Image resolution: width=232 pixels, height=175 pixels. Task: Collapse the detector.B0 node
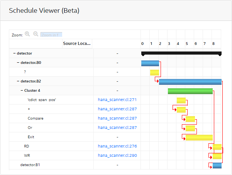tap(18, 63)
